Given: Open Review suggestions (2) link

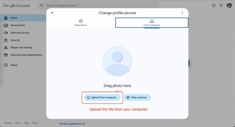Looking at the screenshot, I should 72,123.
